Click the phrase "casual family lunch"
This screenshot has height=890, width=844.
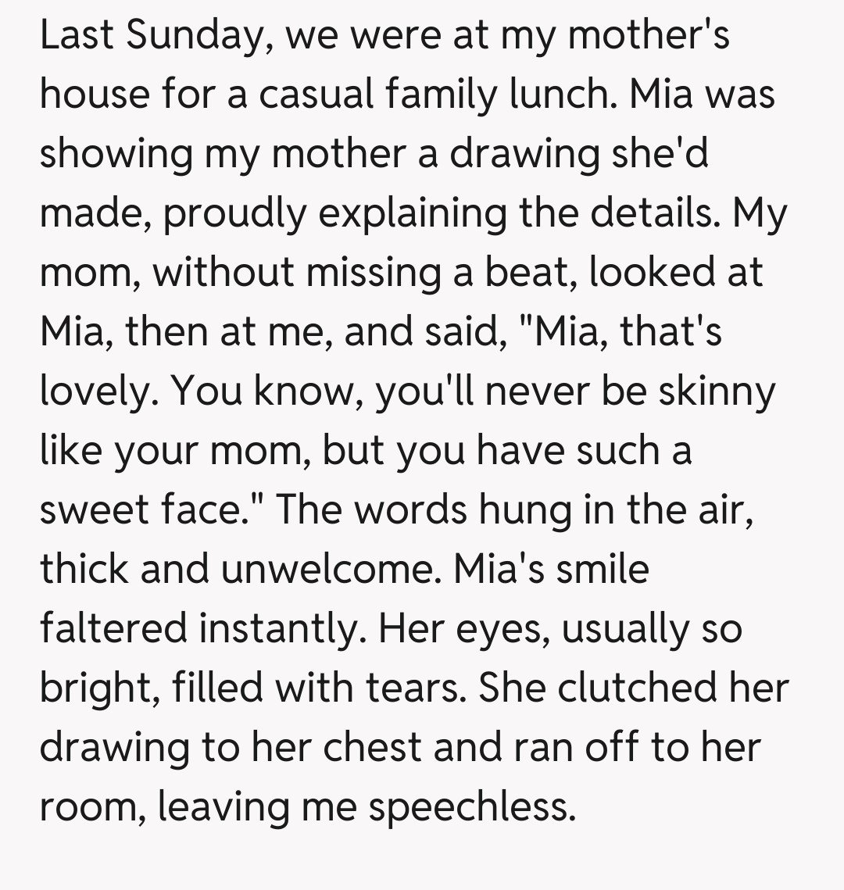435,95
